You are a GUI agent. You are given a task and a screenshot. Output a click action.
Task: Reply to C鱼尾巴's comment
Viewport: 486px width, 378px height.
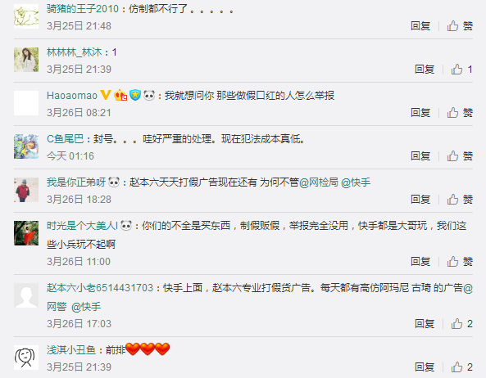click(x=420, y=156)
